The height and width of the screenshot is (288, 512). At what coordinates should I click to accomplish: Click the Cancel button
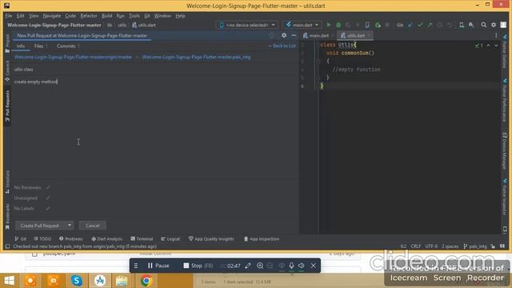(93, 226)
